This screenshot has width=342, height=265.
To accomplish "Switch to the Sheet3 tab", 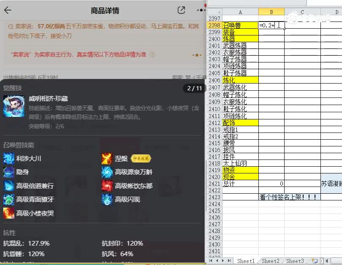I will point(294,261).
